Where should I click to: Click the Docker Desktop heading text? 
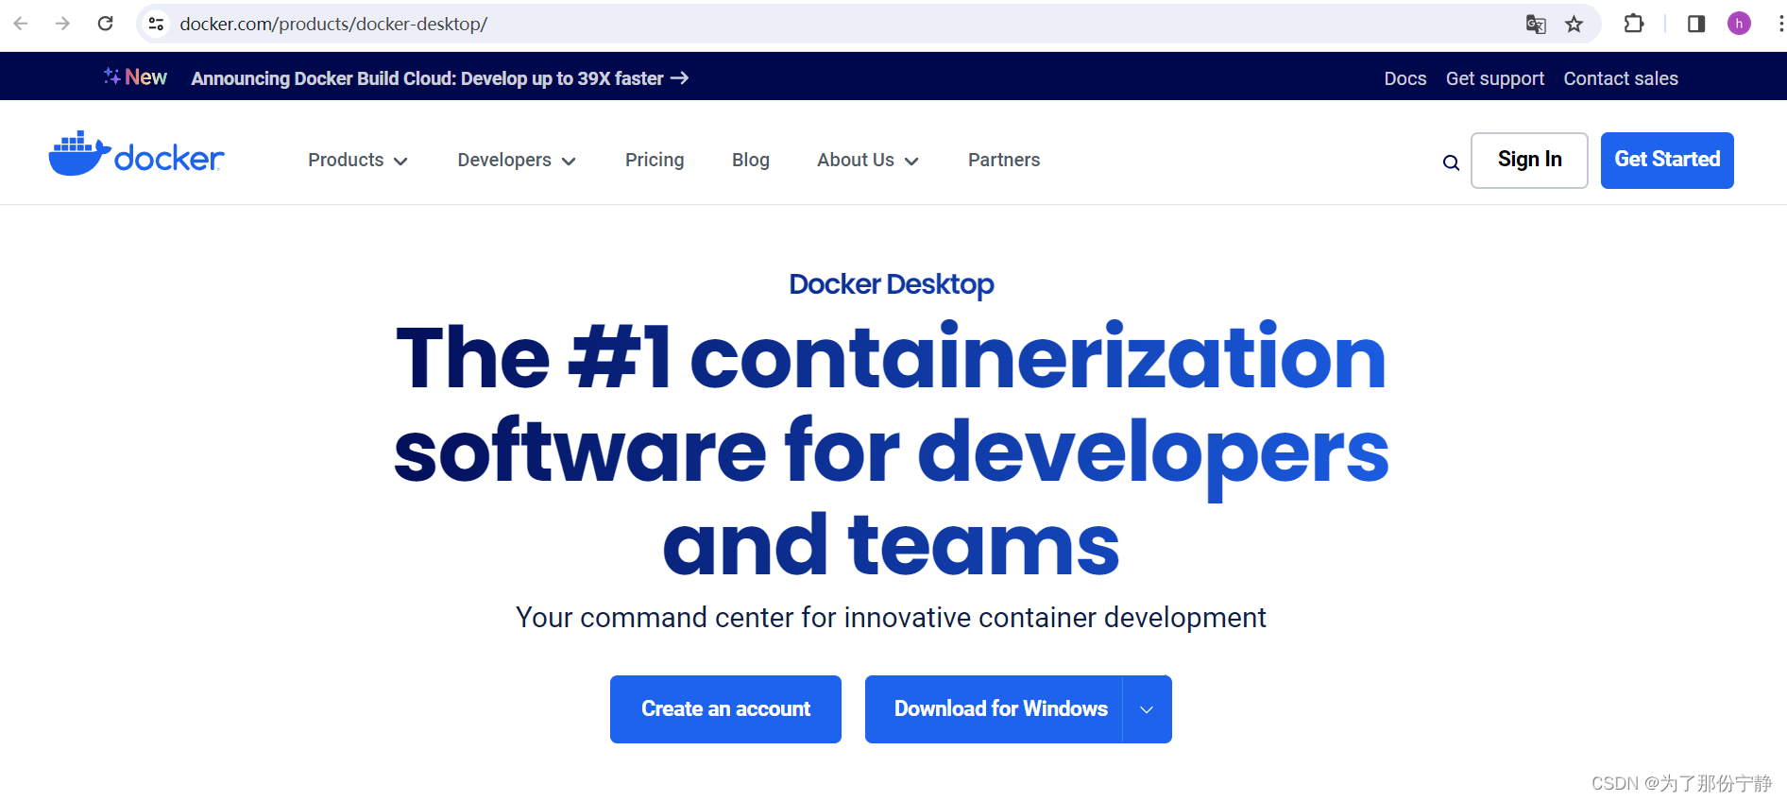(892, 284)
